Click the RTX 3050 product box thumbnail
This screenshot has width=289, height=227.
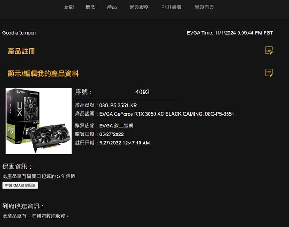pos(39,121)
